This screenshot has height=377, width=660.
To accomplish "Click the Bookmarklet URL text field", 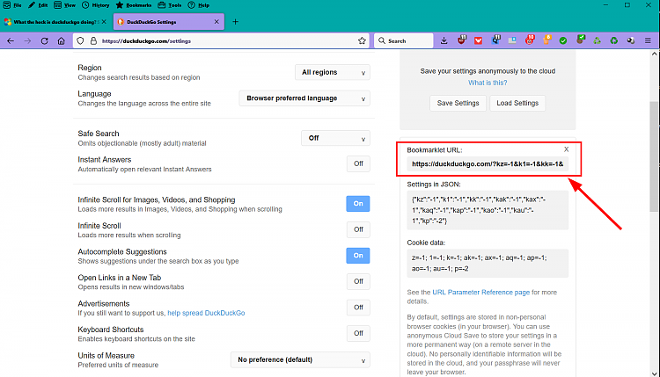I will tap(488, 164).
